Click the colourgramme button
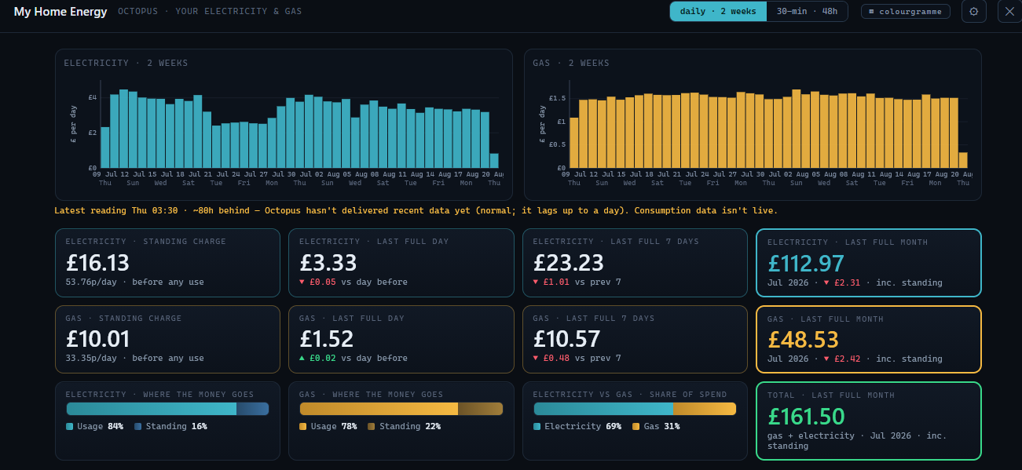The image size is (1022, 470). coord(906,12)
